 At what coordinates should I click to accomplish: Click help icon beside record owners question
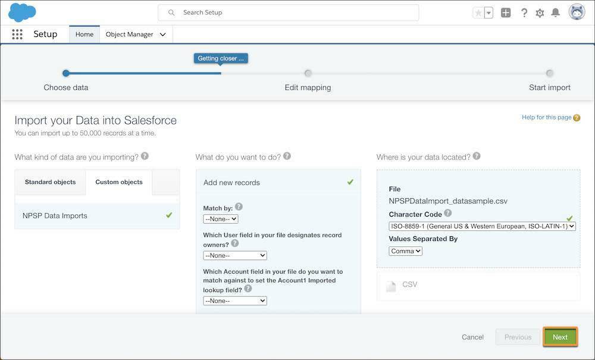[x=235, y=243]
